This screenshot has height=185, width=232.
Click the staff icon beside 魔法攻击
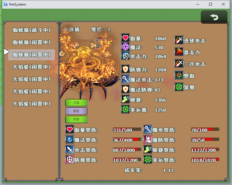click(125, 79)
